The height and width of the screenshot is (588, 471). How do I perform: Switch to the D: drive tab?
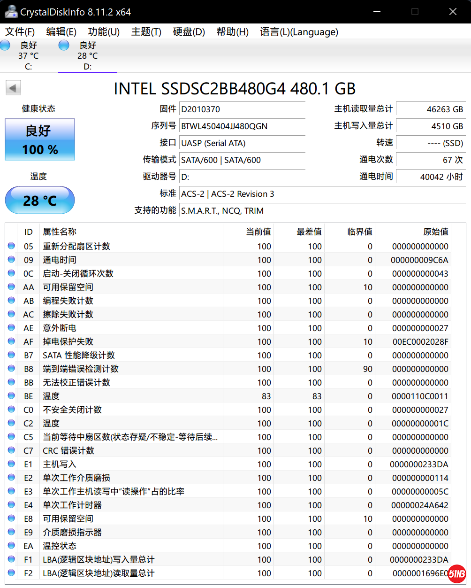click(x=87, y=56)
